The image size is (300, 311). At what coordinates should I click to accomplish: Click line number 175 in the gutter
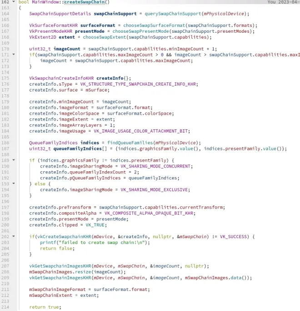point(5,78)
